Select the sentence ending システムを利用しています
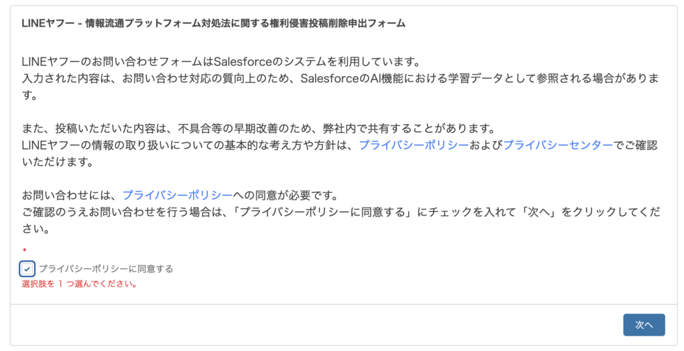This screenshot has height=351, width=684. click(220, 62)
